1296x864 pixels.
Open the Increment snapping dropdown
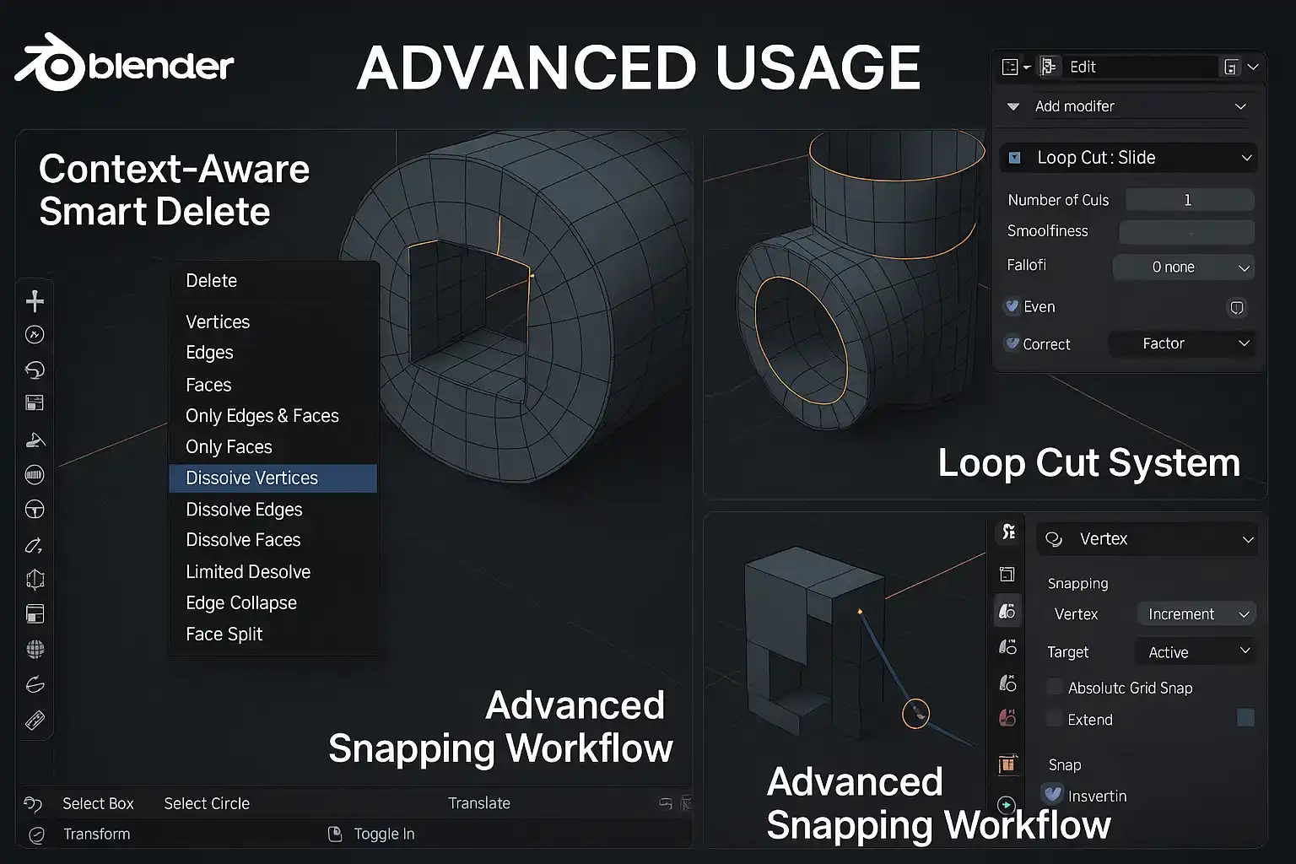point(1196,614)
